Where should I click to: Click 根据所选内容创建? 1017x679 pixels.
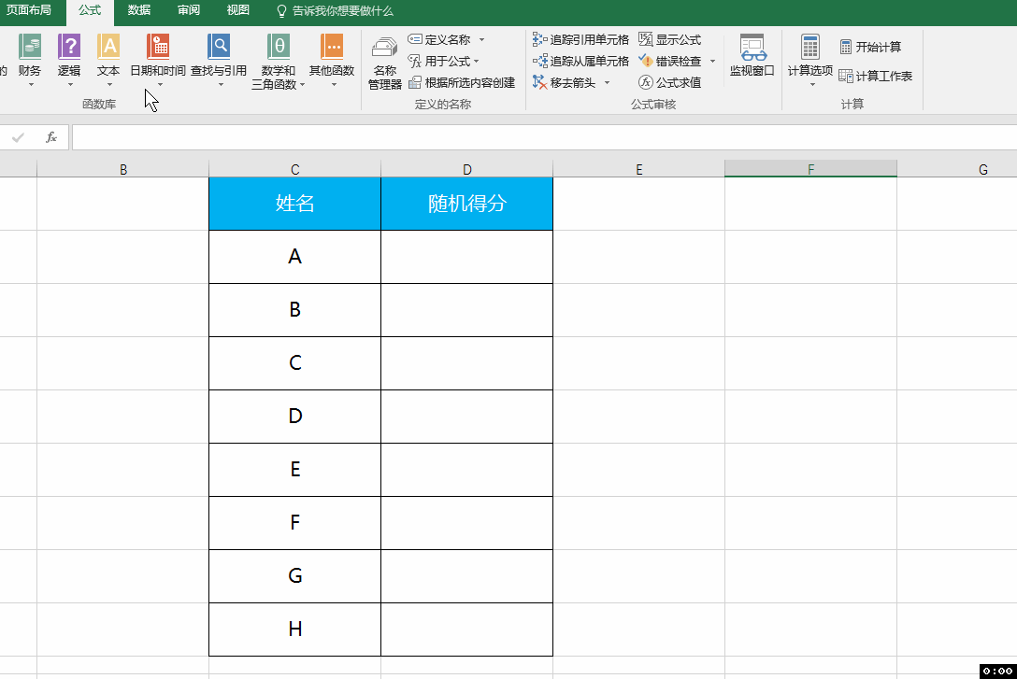462,82
